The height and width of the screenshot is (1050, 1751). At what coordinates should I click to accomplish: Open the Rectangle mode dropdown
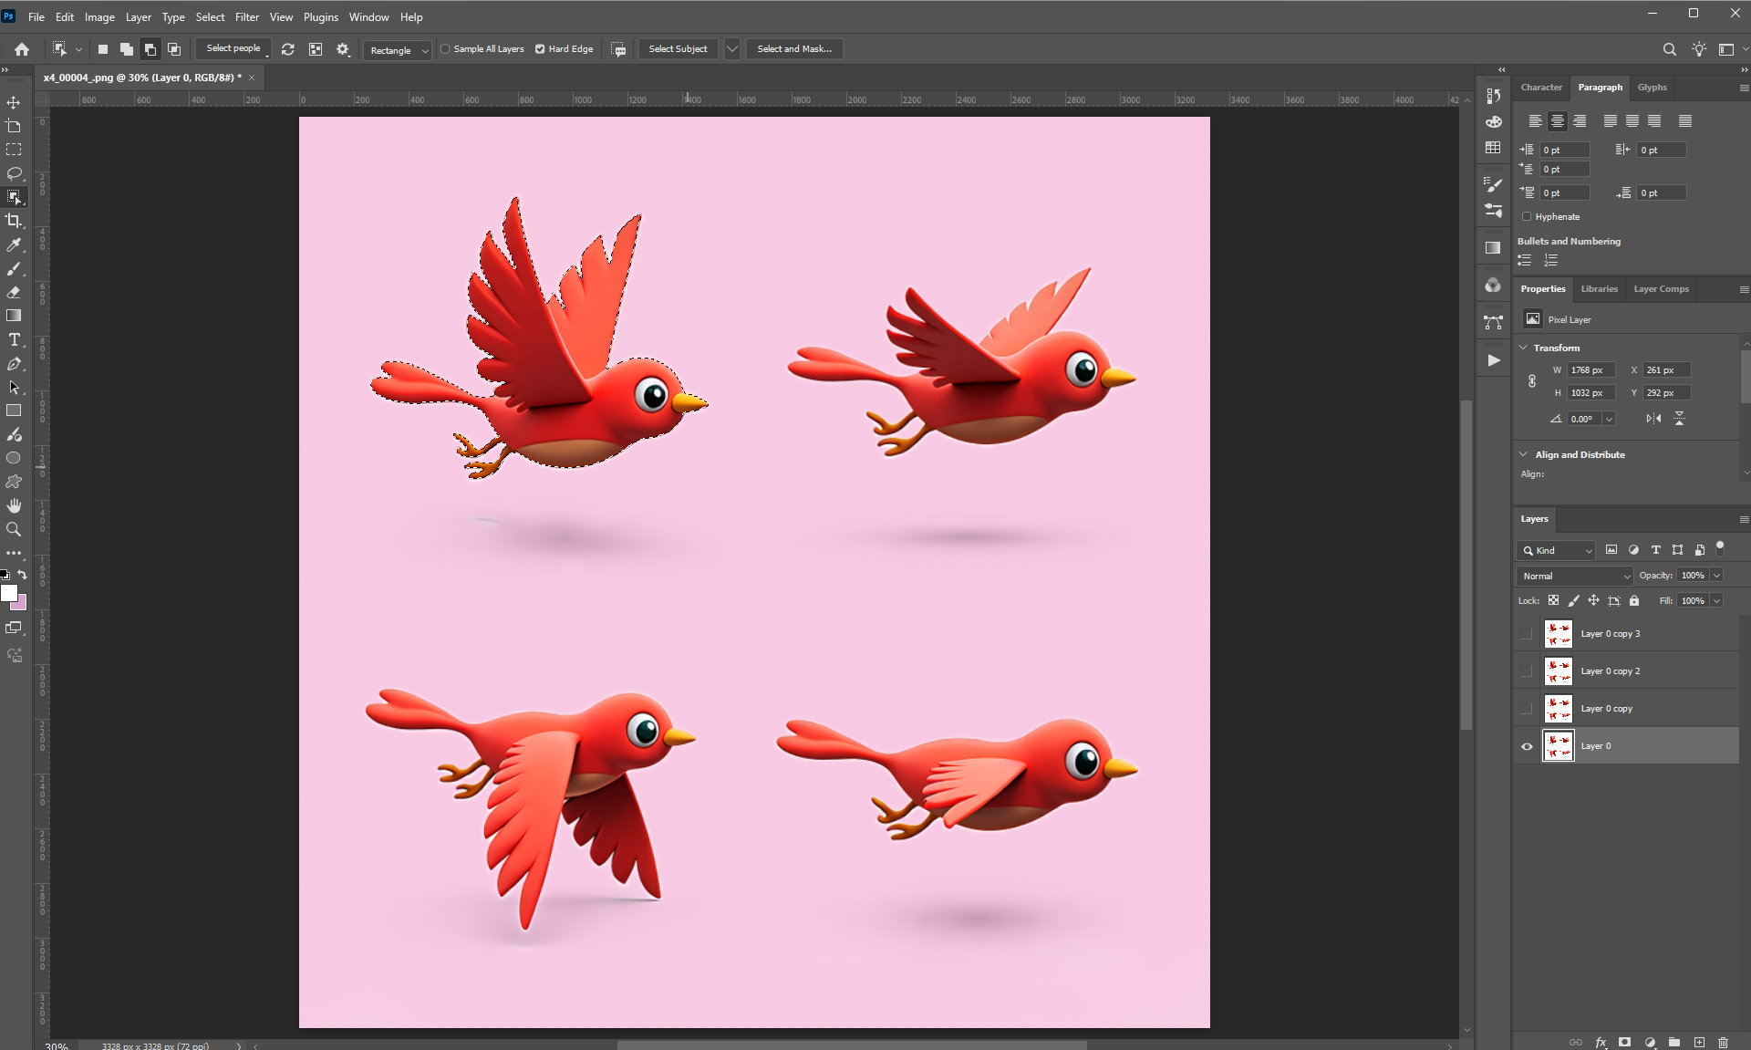399,50
